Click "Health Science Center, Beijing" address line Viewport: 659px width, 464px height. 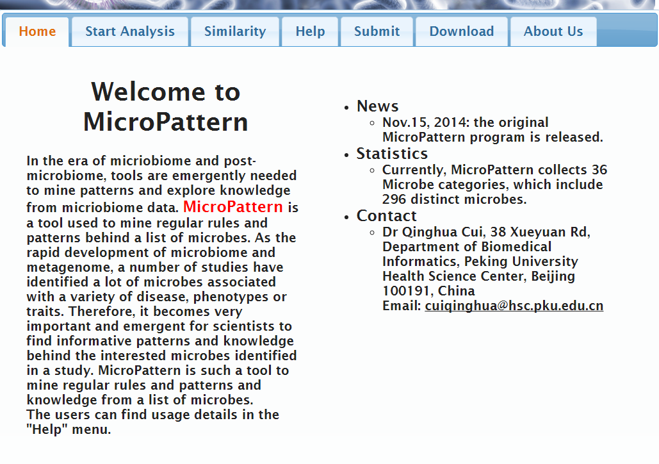478,276
